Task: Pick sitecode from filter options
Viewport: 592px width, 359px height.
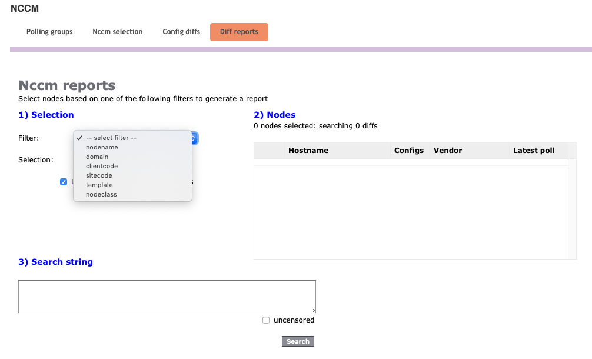Action: point(99,176)
